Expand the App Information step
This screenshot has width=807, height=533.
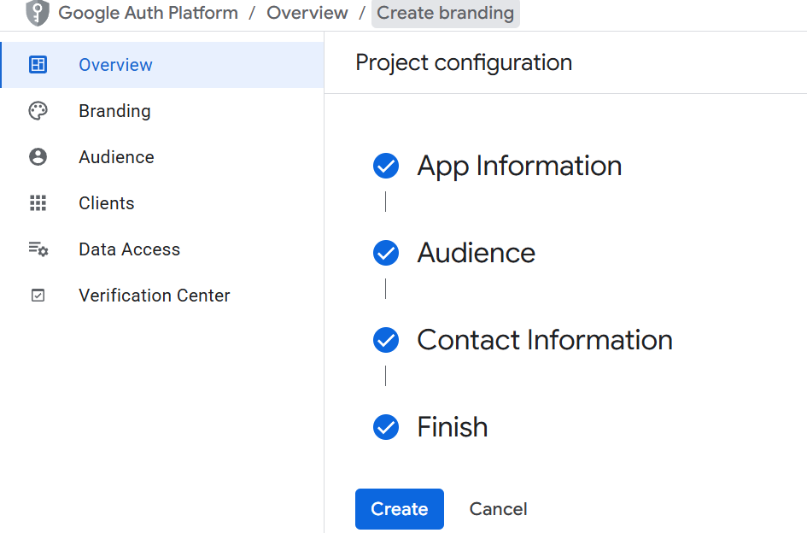click(519, 166)
